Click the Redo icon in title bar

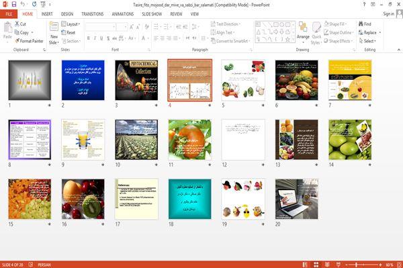(x=34, y=4)
